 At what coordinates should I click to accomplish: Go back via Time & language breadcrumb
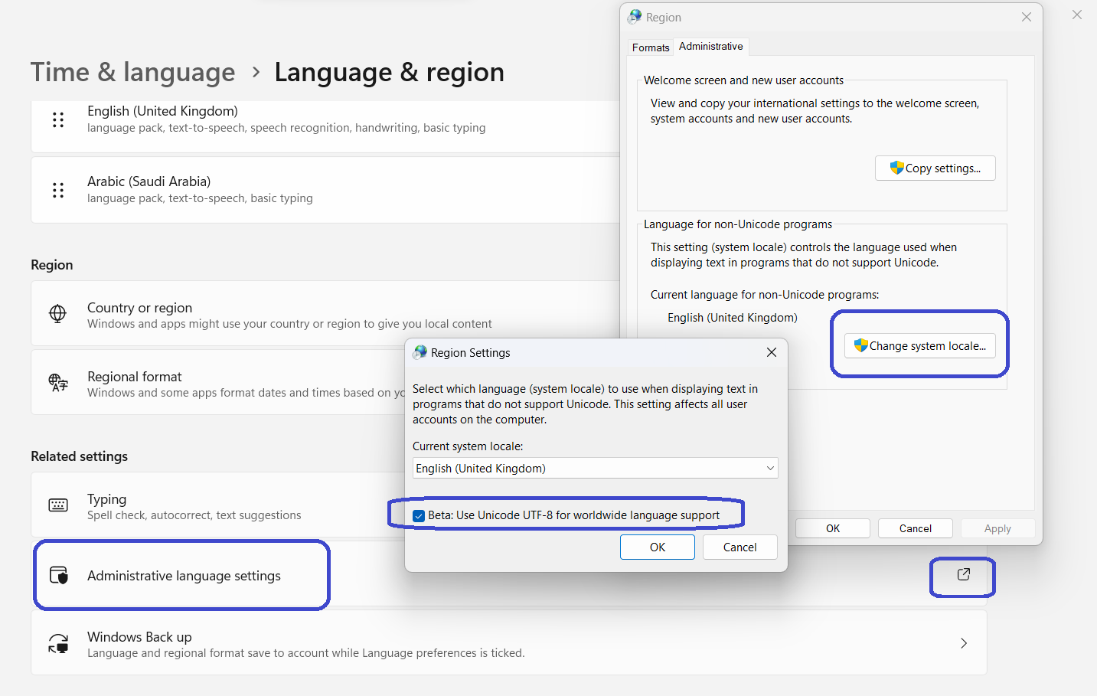coord(133,73)
